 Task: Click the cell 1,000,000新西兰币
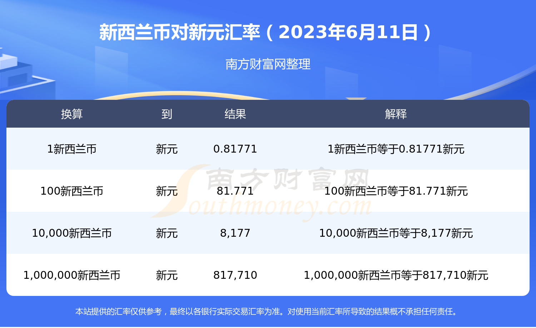coord(72,275)
